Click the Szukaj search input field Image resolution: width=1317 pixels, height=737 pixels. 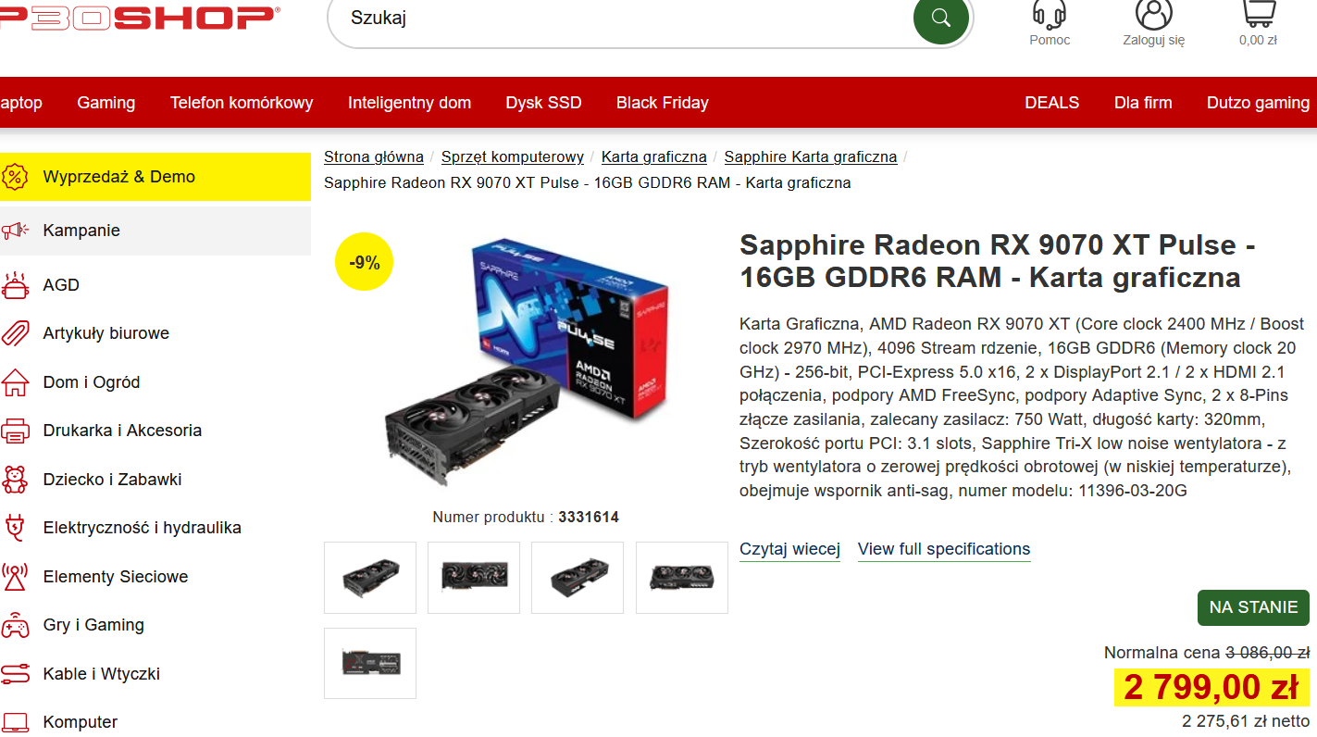pyautogui.click(x=620, y=18)
